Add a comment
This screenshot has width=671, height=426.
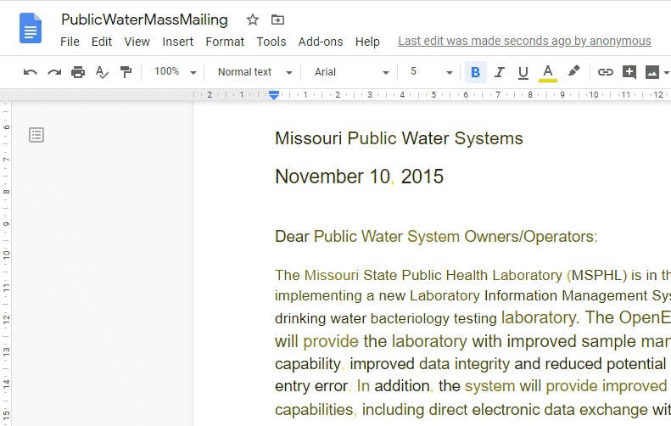629,72
